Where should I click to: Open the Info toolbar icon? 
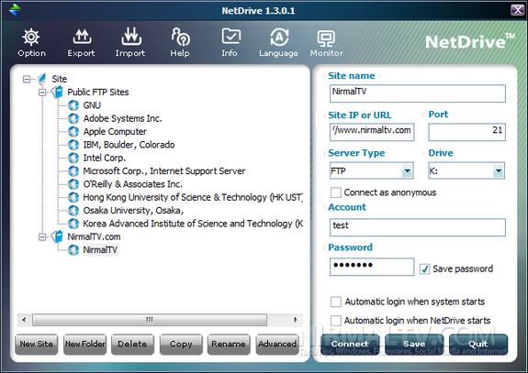230,37
